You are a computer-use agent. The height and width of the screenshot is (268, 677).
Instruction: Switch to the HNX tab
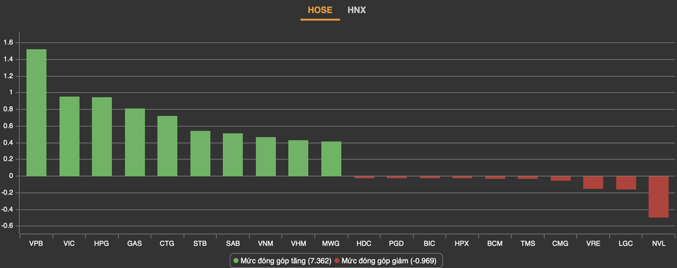(356, 11)
